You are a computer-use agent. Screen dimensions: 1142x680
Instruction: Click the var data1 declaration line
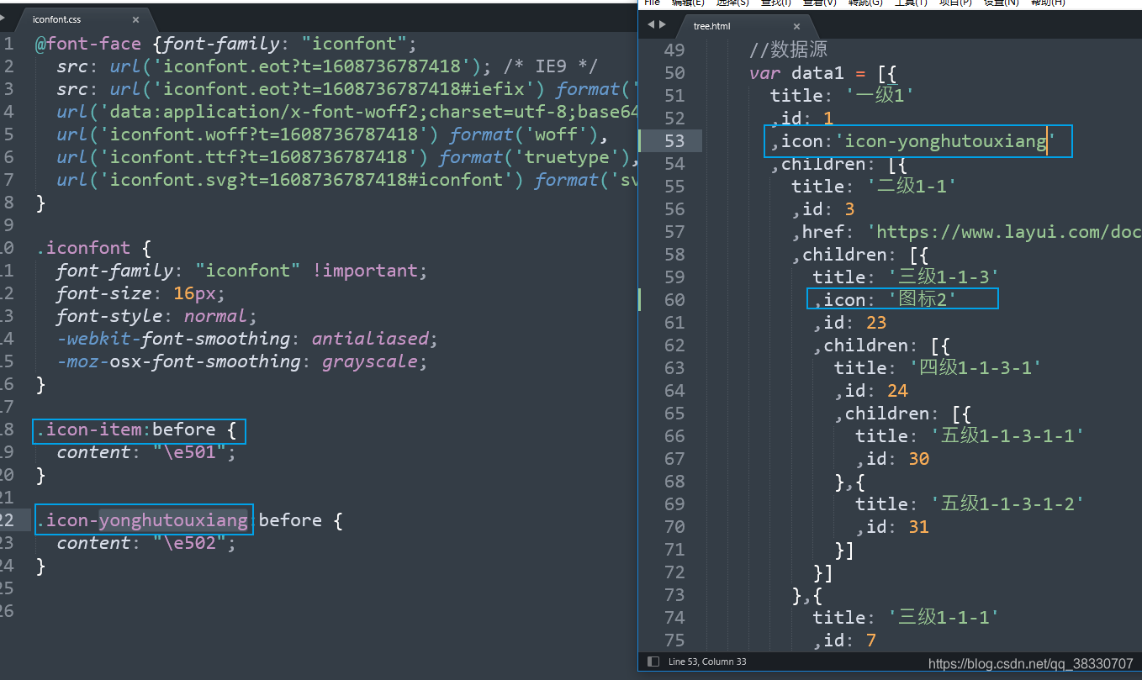[x=823, y=73]
